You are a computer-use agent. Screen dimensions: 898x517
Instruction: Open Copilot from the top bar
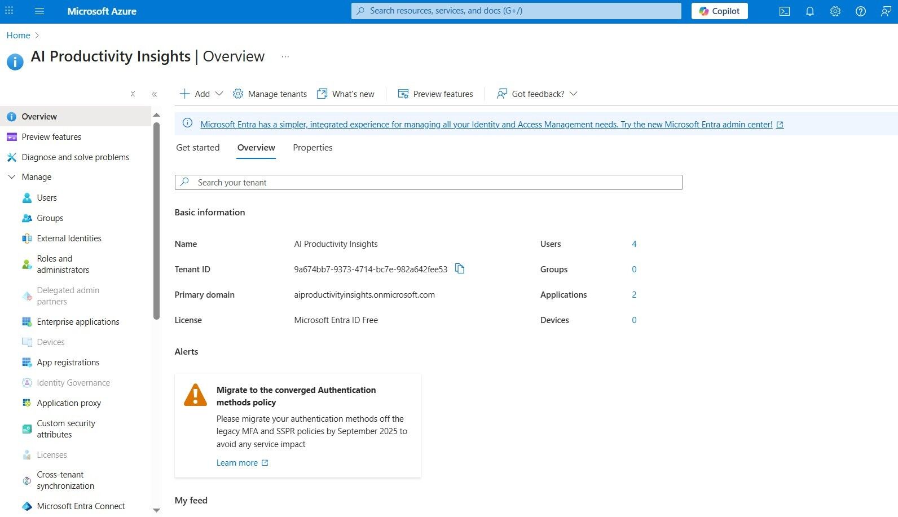pyautogui.click(x=720, y=11)
